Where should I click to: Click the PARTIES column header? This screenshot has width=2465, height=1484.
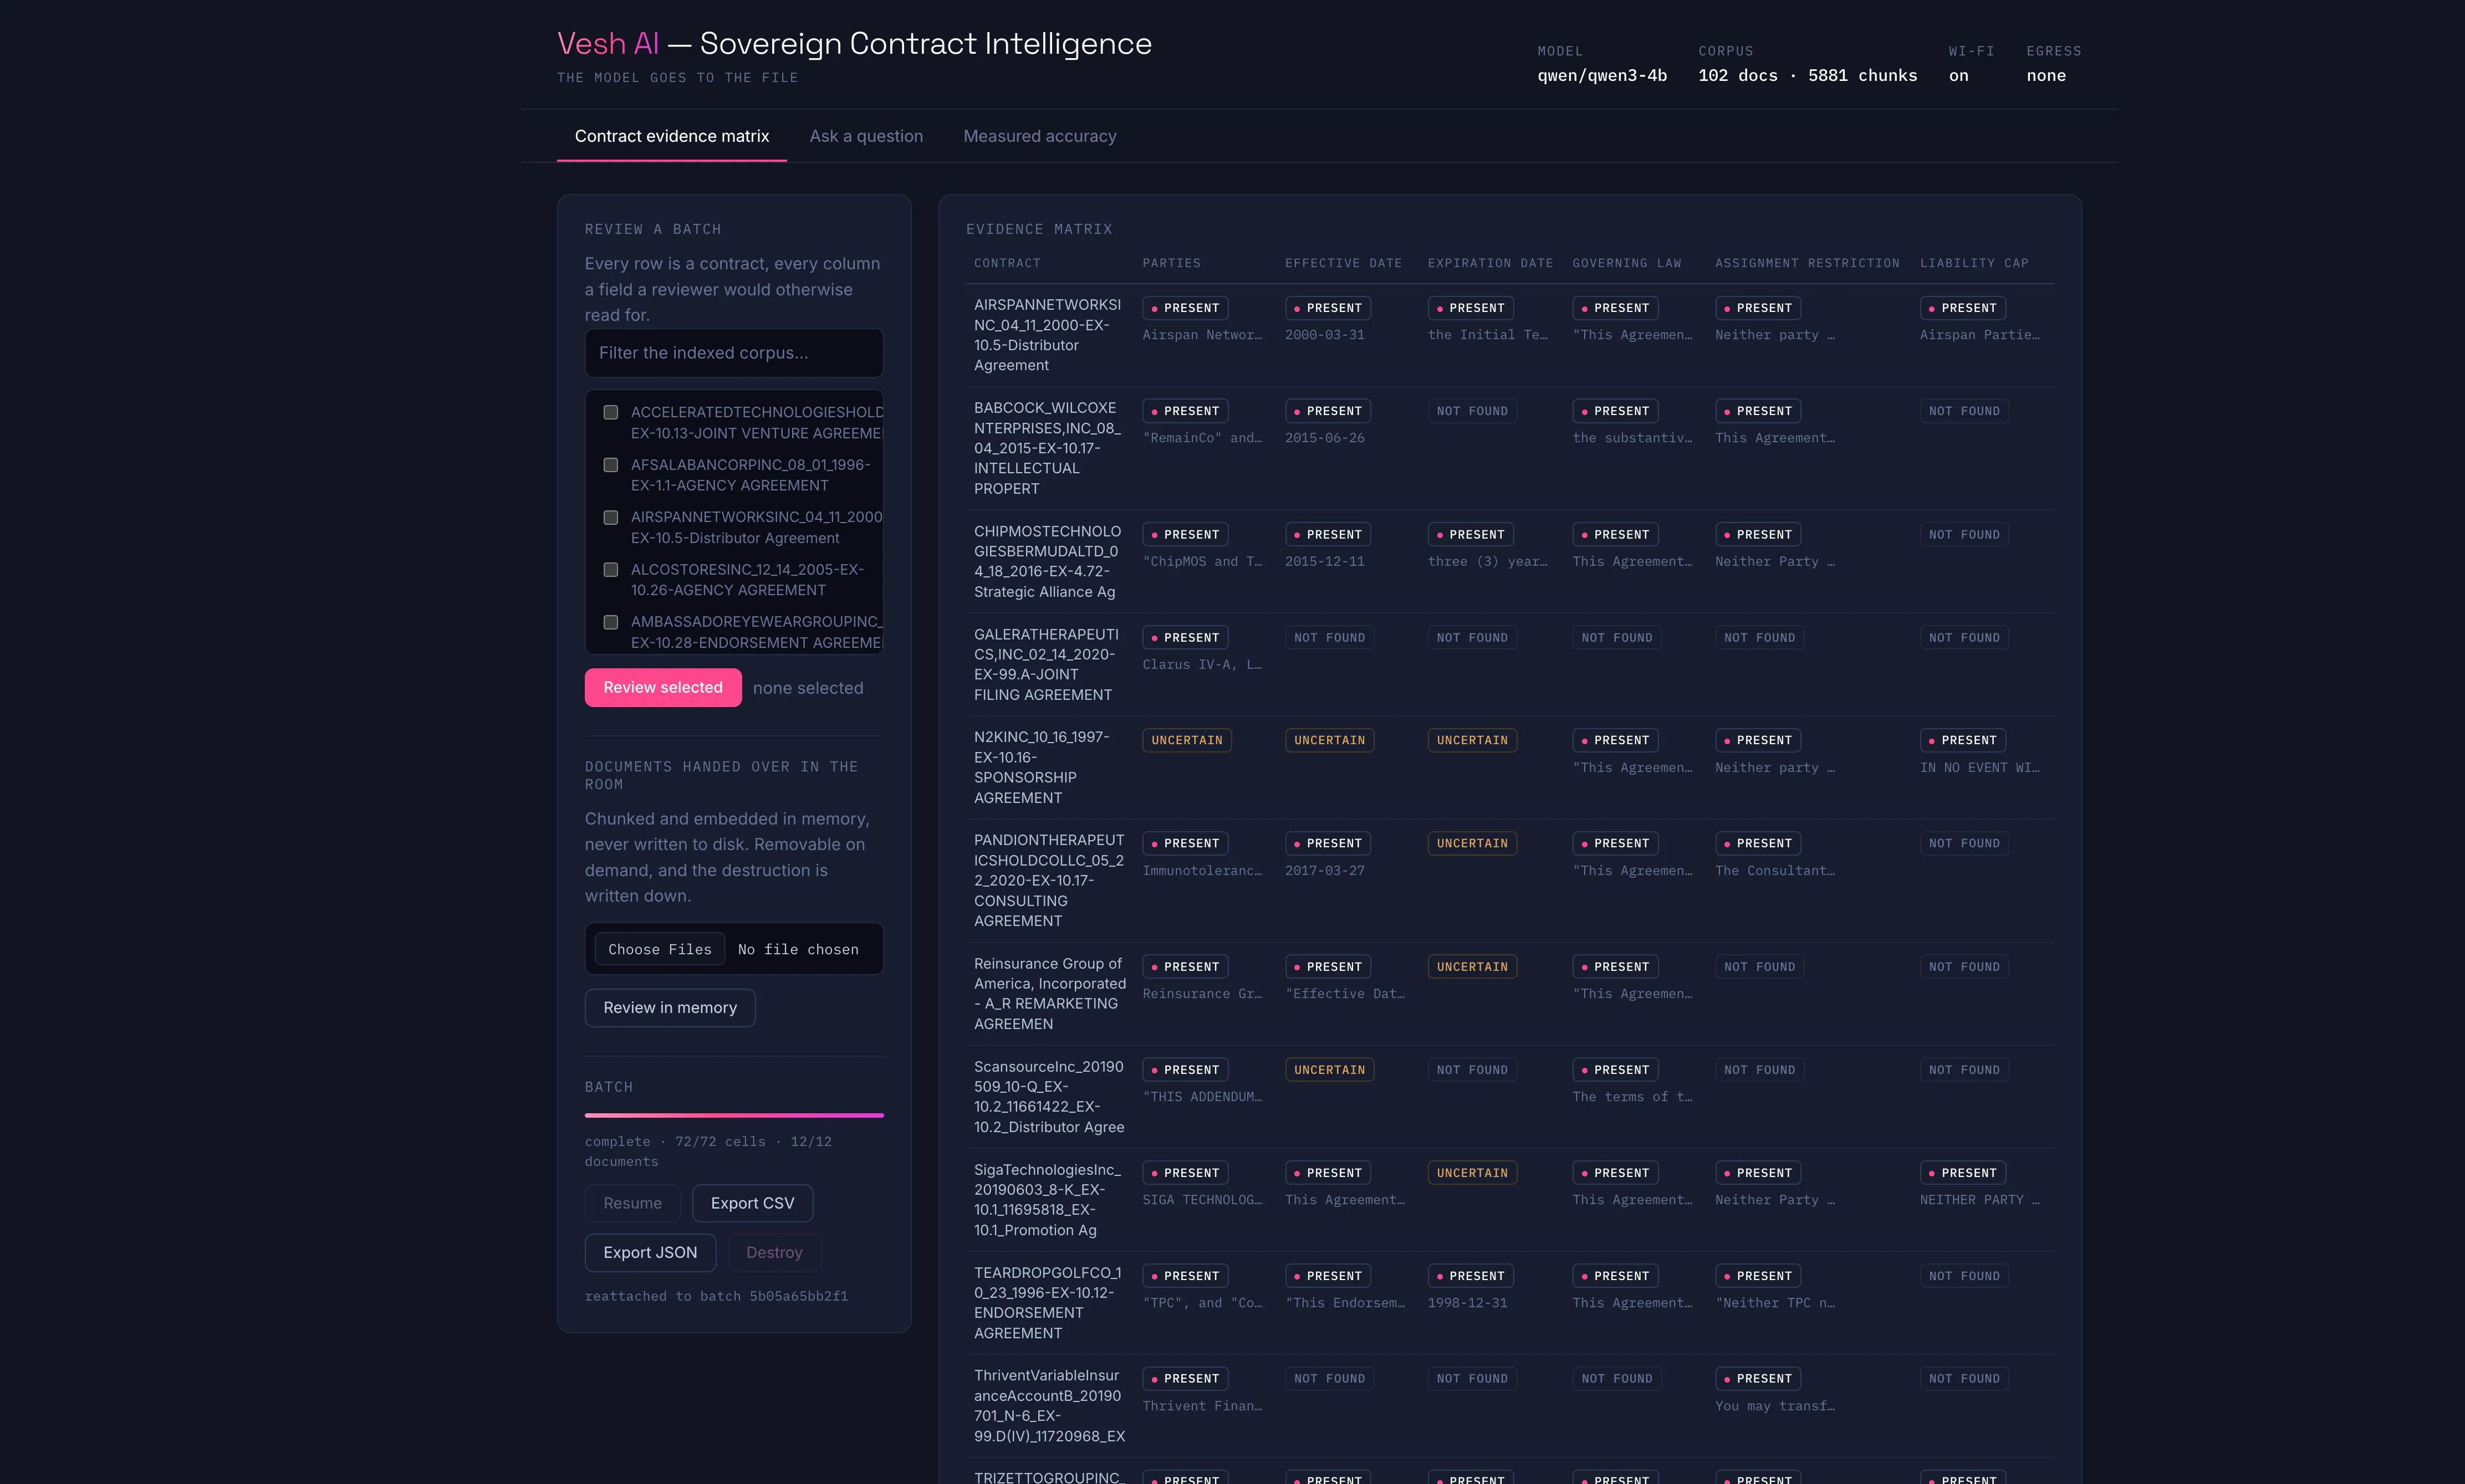[1171, 263]
